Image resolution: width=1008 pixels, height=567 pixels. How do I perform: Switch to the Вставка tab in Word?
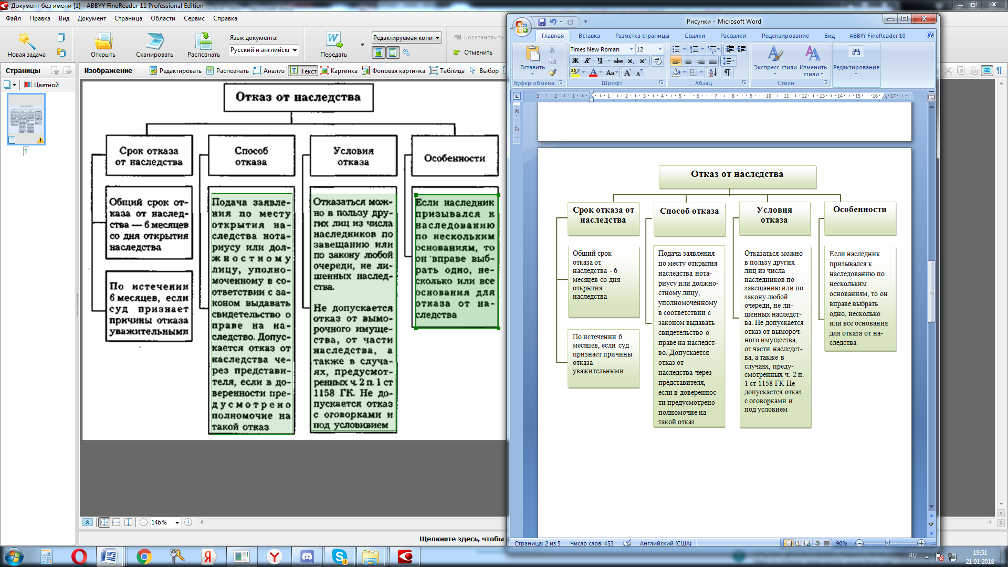(x=589, y=36)
